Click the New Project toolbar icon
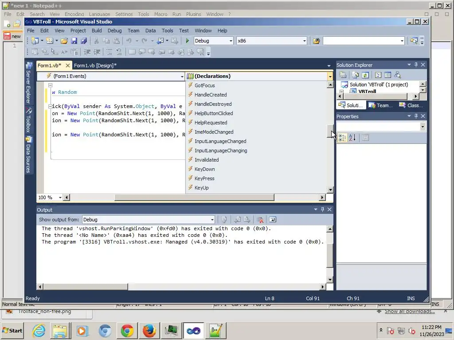This screenshot has width=454, height=340. coord(35,41)
